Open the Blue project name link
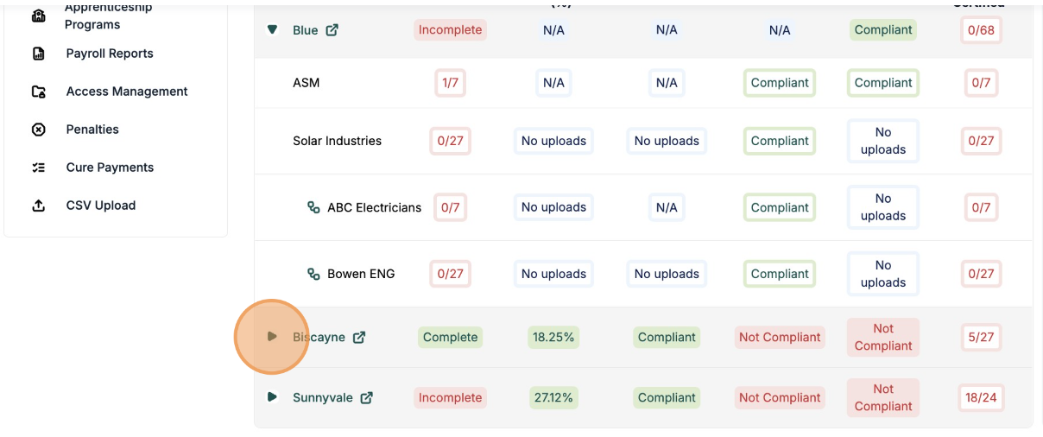 306,30
